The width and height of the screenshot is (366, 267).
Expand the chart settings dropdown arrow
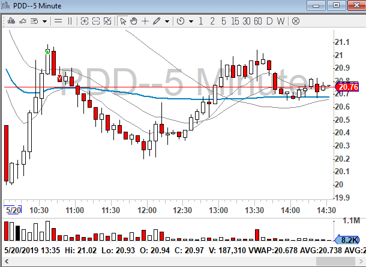pyautogui.click(x=44, y=22)
